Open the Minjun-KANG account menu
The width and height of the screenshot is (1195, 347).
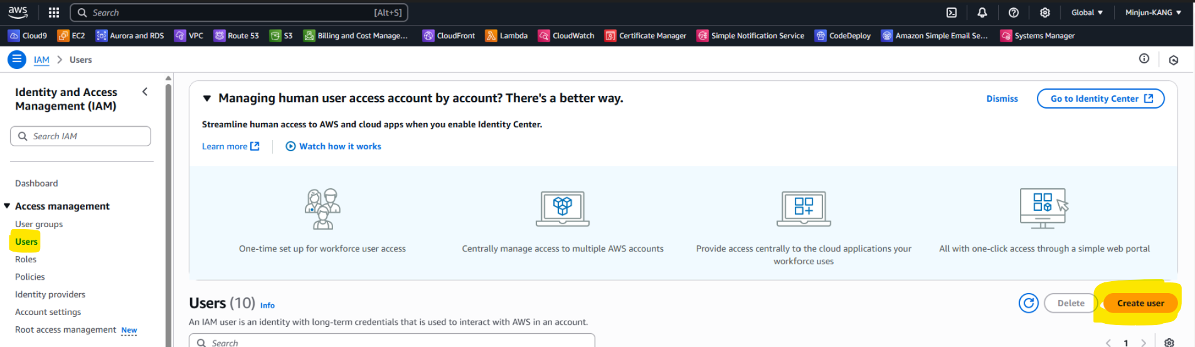point(1153,13)
